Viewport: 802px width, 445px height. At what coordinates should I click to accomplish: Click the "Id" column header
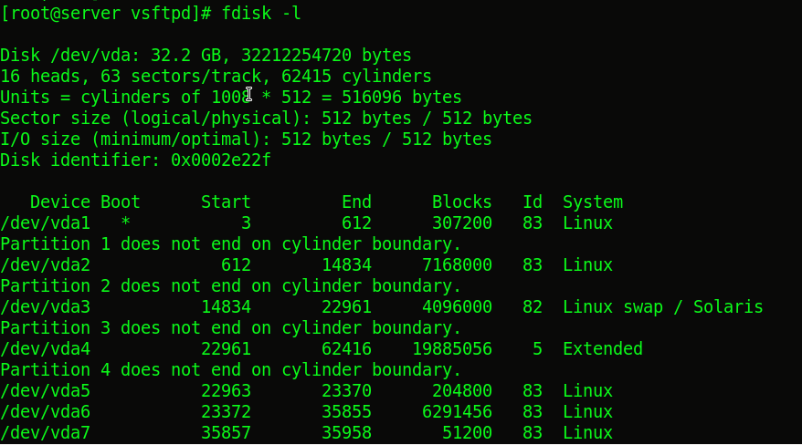tap(533, 202)
